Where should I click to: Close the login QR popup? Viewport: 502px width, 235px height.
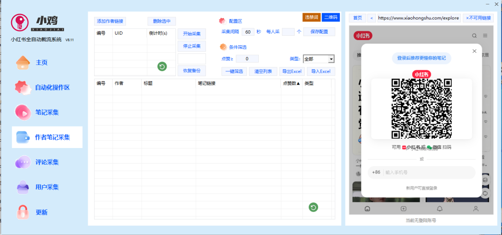pos(475,51)
